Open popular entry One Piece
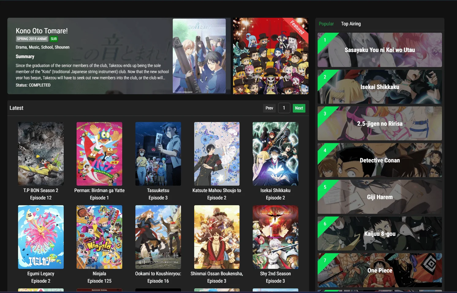The image size is (457, 293). tap(380, 270)
